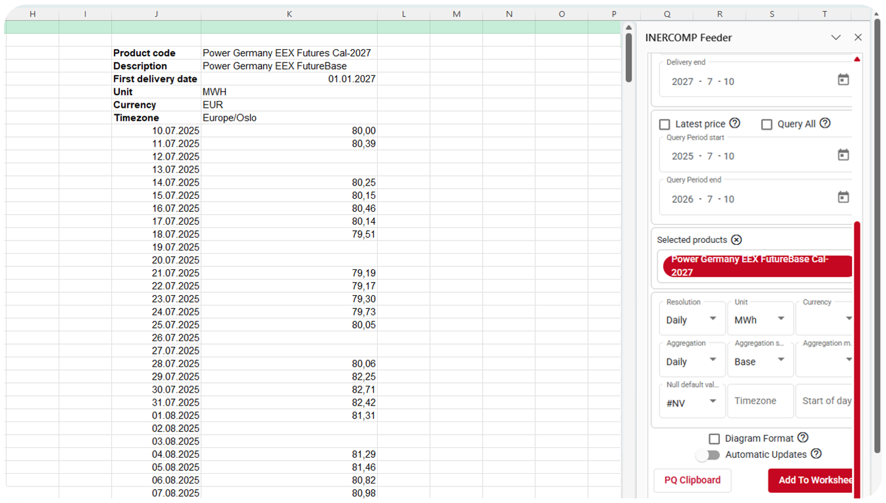Click the PQ Clipboard button
The image size is (886, 503).
click(x=692, y=480)
